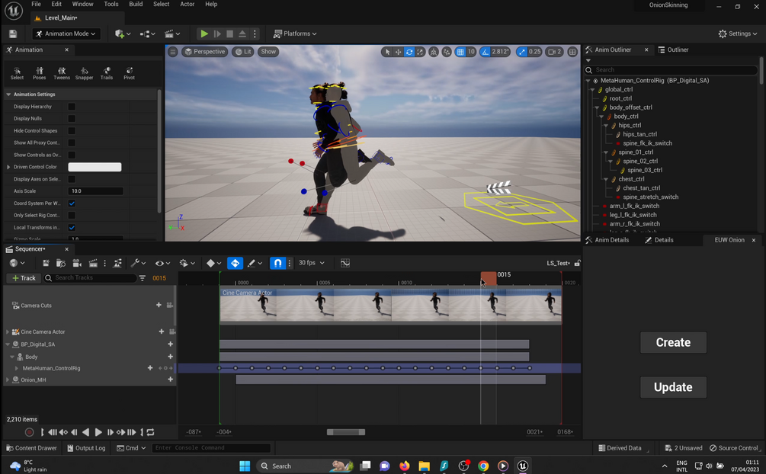Open the Tweens tool

pos(62,72)
